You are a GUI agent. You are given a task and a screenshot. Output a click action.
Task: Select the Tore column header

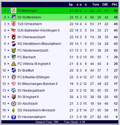[x=96, y=5]
